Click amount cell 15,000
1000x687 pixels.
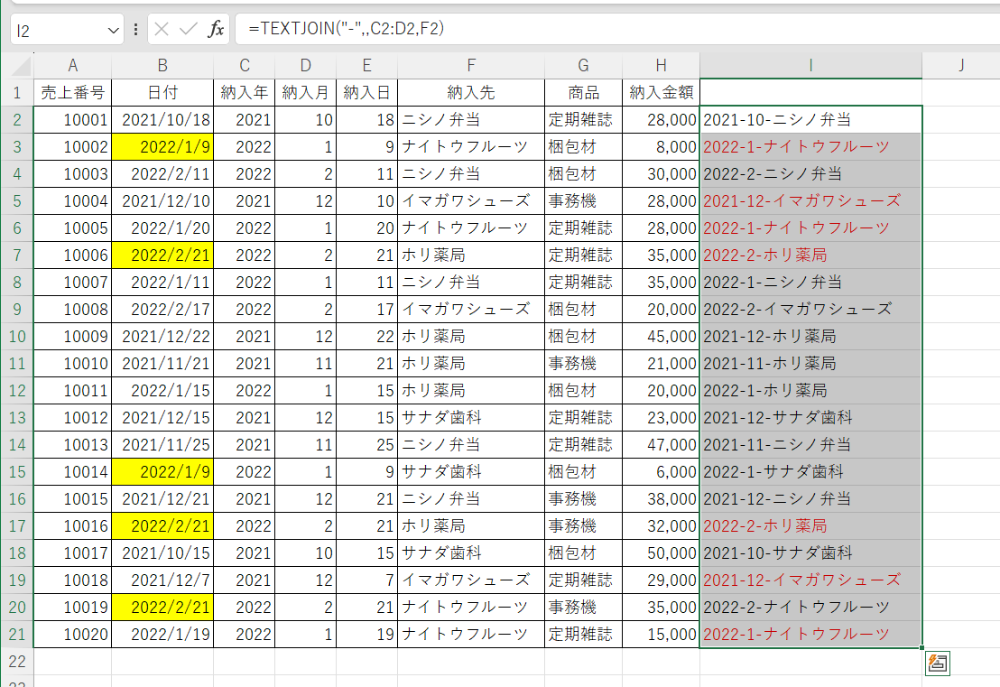click(661, 634)
